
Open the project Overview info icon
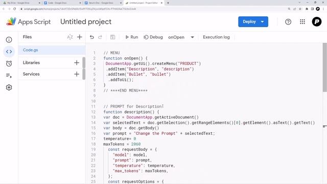[x=9, y=40]
